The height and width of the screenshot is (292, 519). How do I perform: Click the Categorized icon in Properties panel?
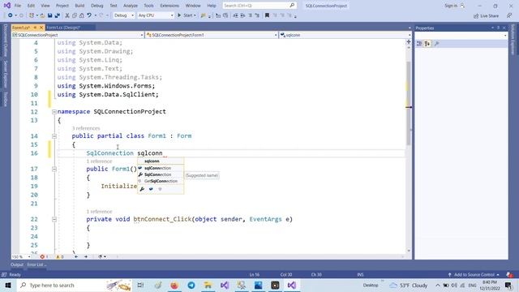(419, 43)
